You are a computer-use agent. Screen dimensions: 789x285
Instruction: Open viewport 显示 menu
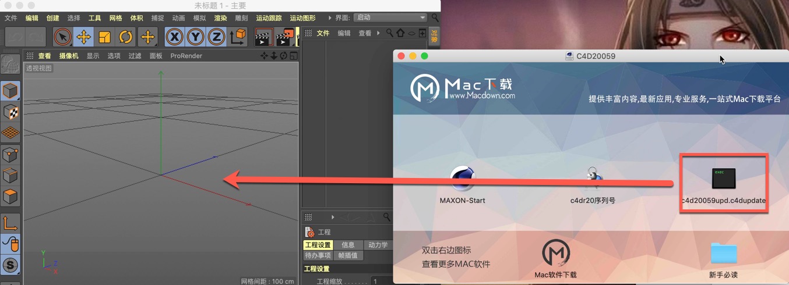tap(93, 56)
